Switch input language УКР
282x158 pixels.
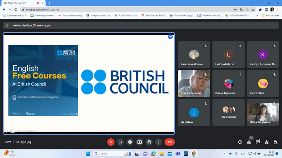(243, 154)
